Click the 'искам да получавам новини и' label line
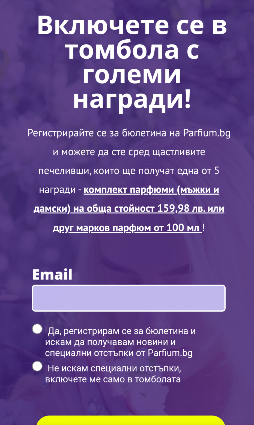Screen dimensions: 254x425 [110, 342]
